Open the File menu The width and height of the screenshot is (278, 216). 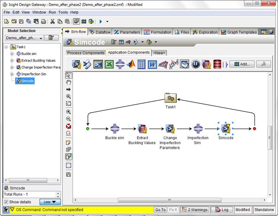pyautogui.click(x=7, y=12)
